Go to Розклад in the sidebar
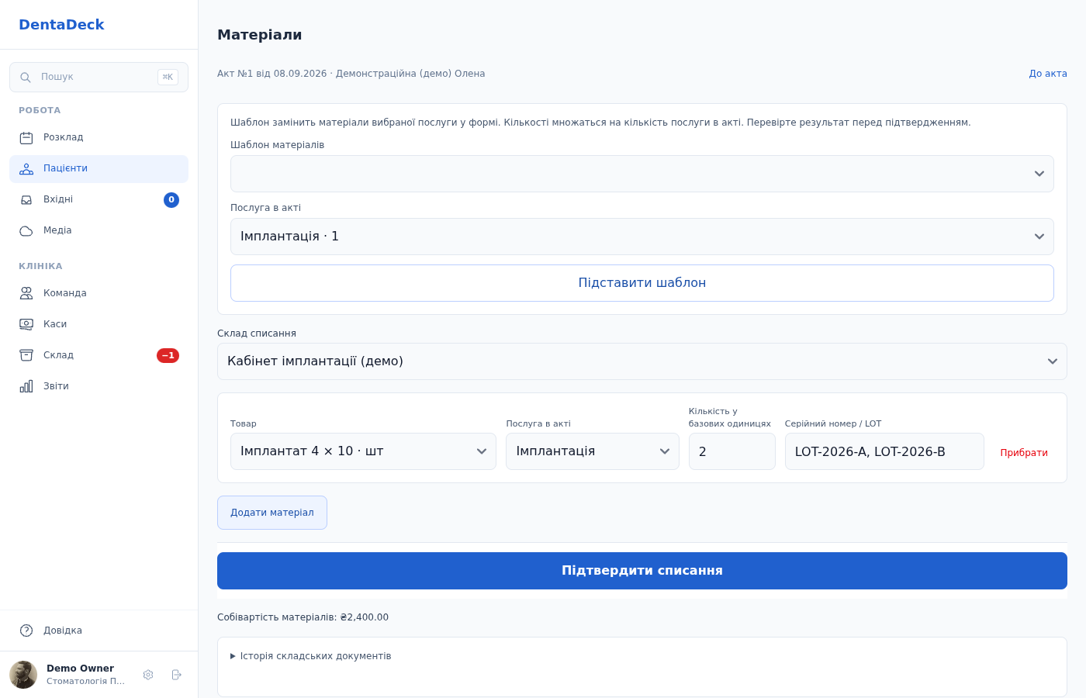1086x698 pixels. pos(99,138)
